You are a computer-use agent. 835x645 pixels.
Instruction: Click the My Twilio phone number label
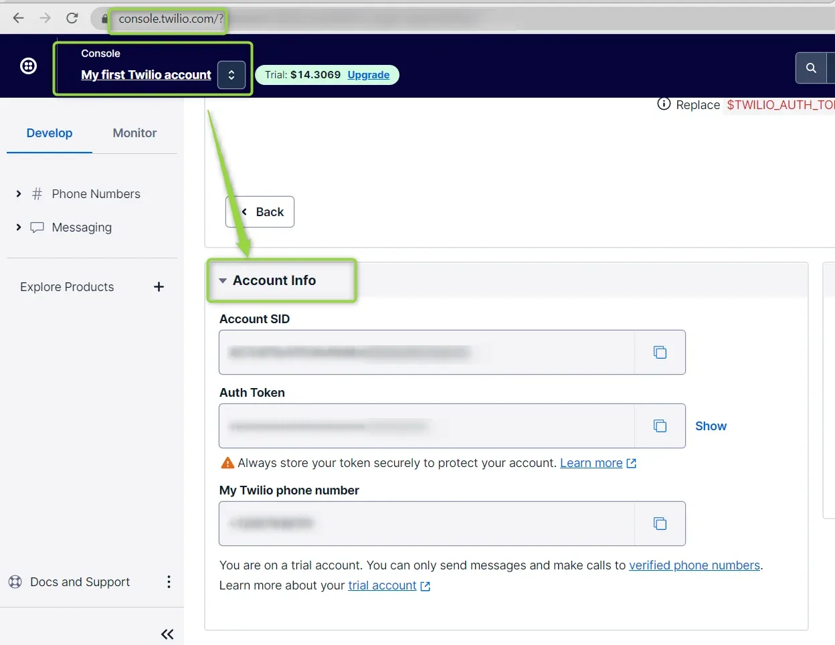tap(289, 490)
